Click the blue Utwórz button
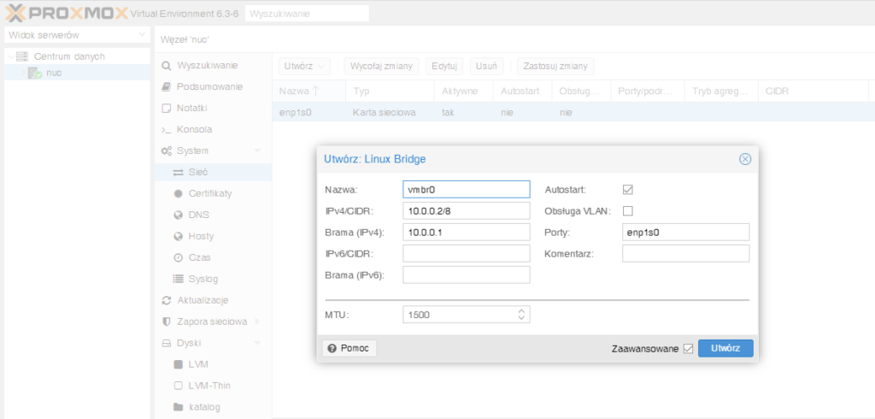Viewport: 875px width, 419px height. pos(725,348)
